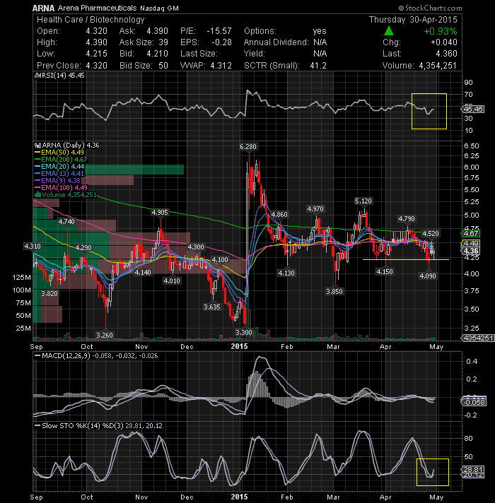Click the VWAP value 4.312
495x503 pixels.
(221, 66)
